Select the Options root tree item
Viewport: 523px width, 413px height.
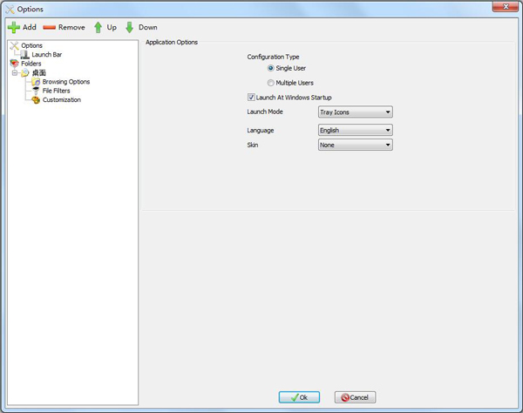(x=31, y=45)
